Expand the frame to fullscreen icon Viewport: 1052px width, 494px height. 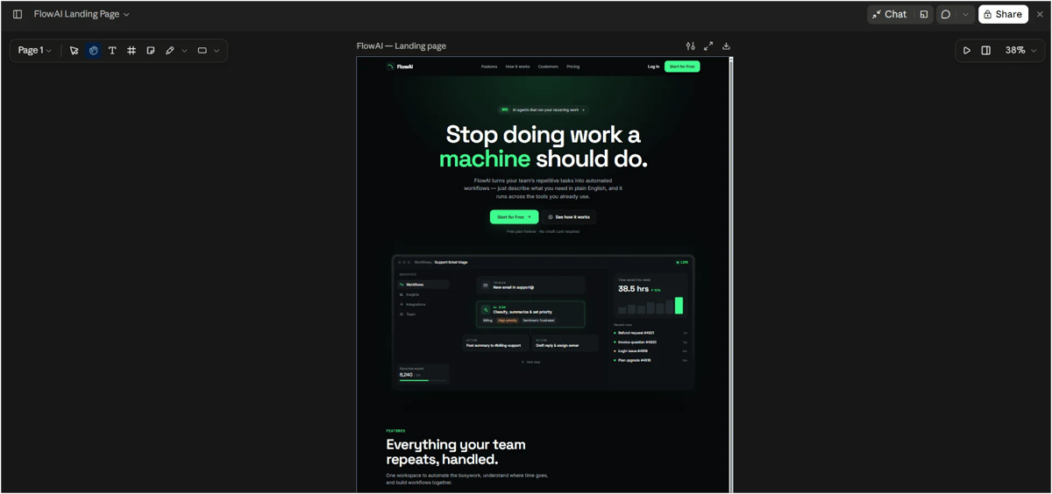pyautogui.click(x=708, y=46)
